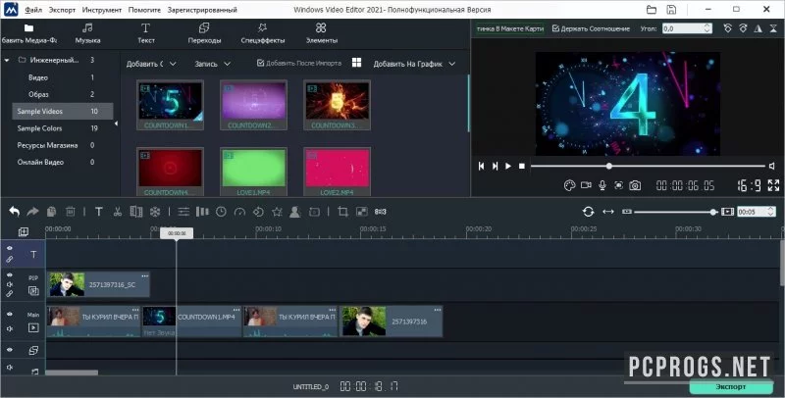Open the Помогите menu
The image size is (785, 398).
coord(144,10)
